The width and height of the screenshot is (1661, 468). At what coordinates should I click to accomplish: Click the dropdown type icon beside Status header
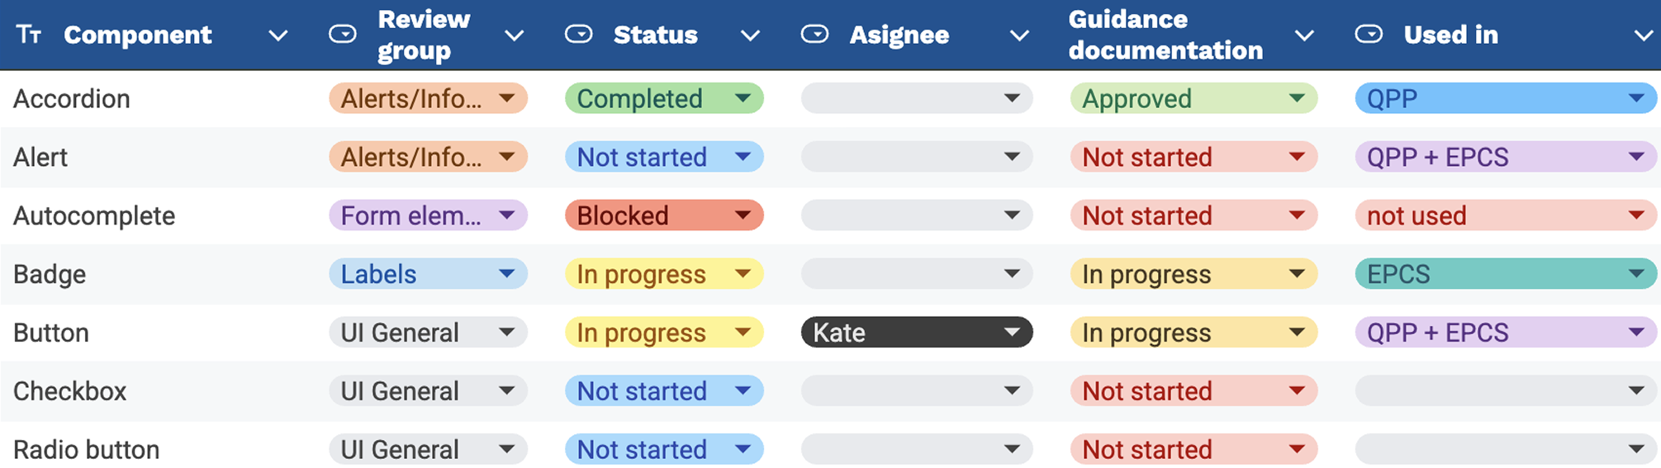[x=578, y=35]
